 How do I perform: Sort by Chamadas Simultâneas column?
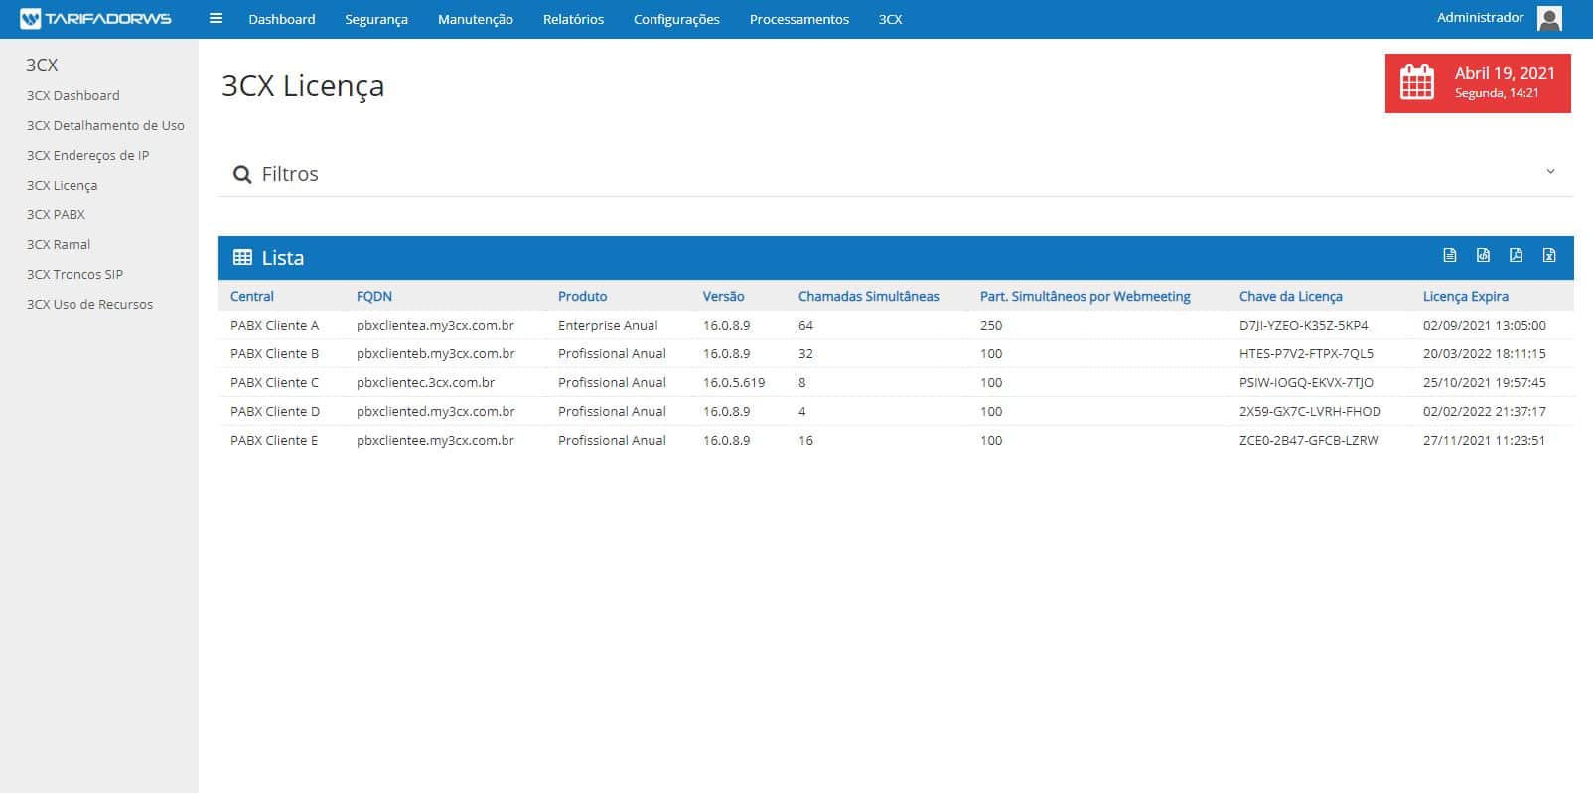[869, 296]
